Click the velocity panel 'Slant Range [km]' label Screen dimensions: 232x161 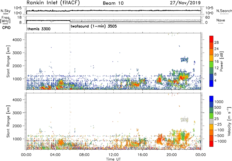8,121
